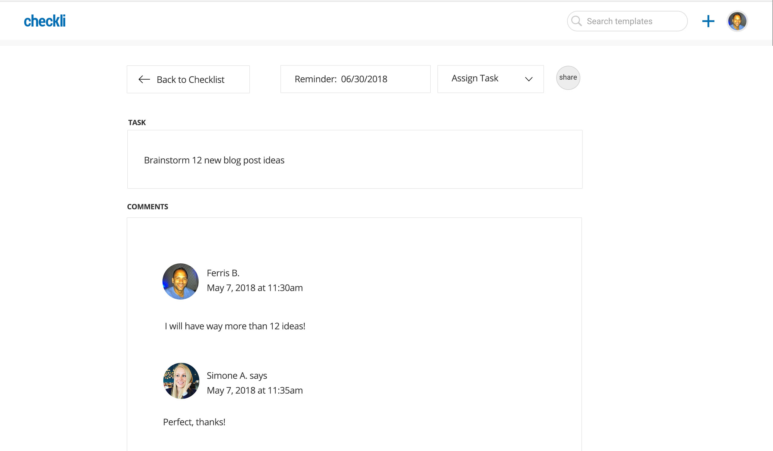Click comment 'I will have way more than 12 ideas!'
773x451 pixels.
pos(235,326)
